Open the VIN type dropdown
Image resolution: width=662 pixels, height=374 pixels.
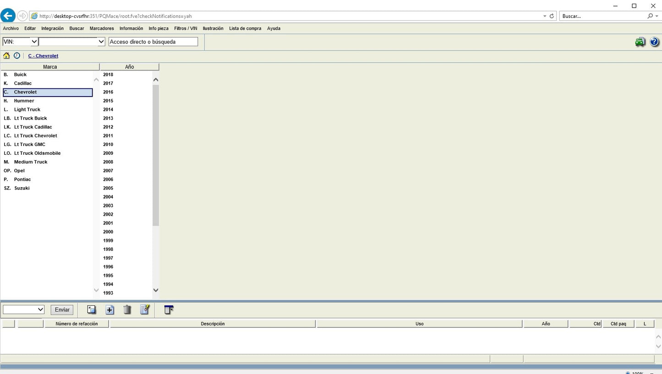(20, 42)
